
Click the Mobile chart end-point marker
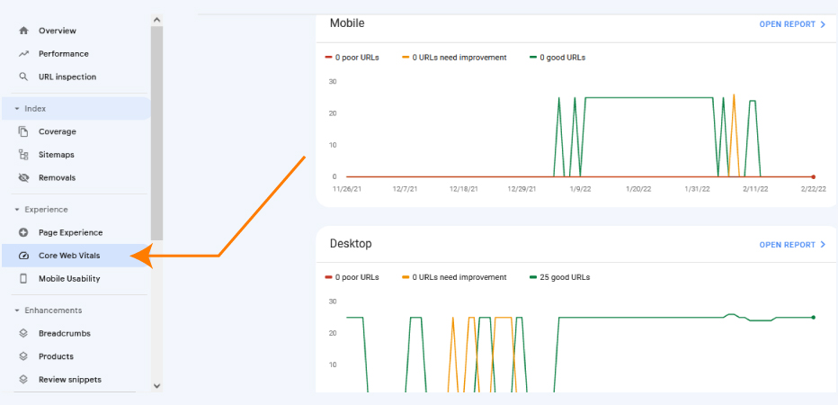814,176
